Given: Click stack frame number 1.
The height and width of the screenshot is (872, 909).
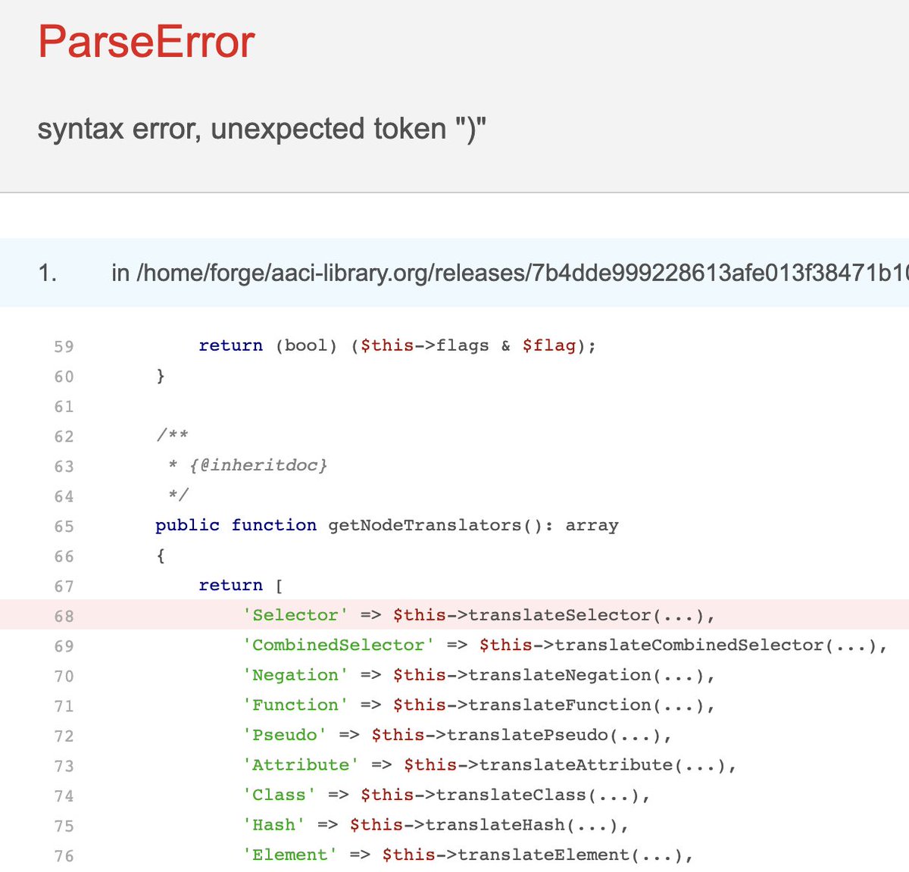Looking at the screenshot, I should tap(48, 273).
